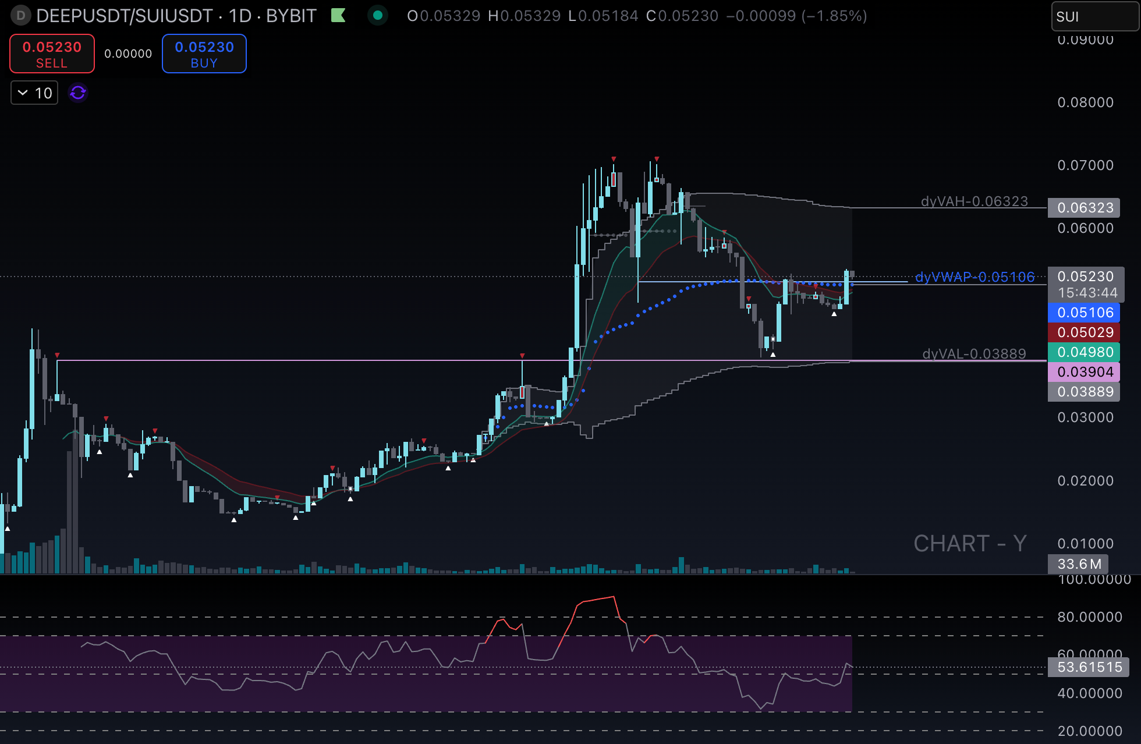Click the SUI currency box top right
1141x744 pixels.
pyautogui.click(x=1094, y=17)
